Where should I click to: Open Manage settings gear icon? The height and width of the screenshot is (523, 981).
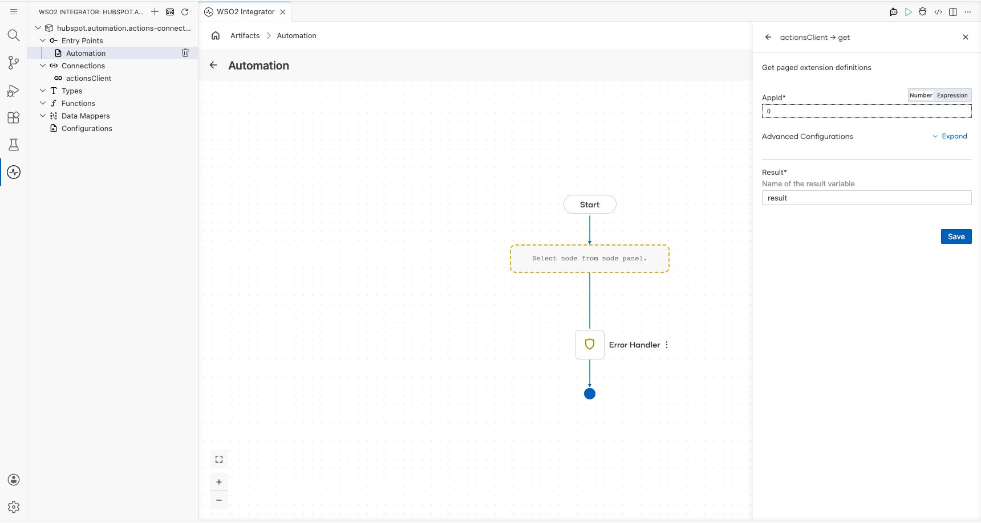click(x=14, y=507)
